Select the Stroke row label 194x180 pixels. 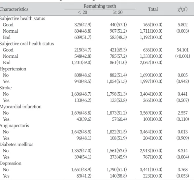(x=6, y=88)
